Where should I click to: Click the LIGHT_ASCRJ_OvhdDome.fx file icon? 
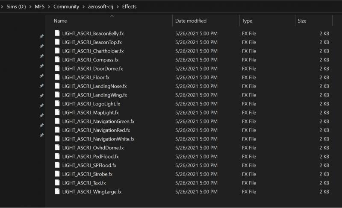[x=58, y=148]
